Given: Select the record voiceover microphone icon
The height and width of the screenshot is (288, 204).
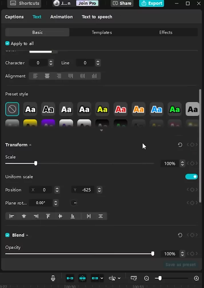Looking at the screenshot, I should [x=53, y=278].
